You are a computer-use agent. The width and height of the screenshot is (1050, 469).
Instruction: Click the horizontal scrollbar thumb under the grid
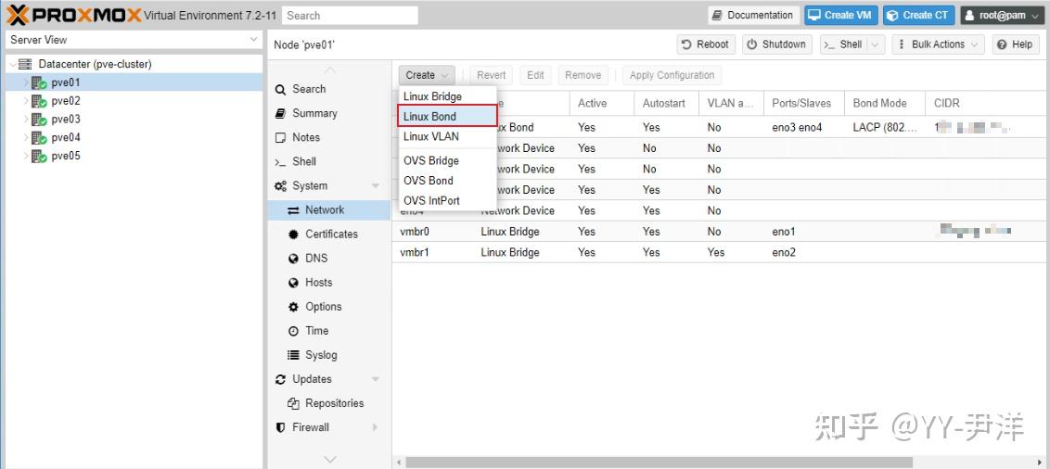click(x=659, y=463)
